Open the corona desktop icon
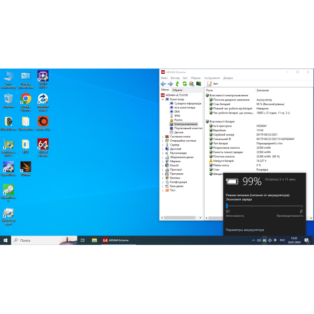The height and width of the screenshot is (314, 314). click(x=43, y=124)
